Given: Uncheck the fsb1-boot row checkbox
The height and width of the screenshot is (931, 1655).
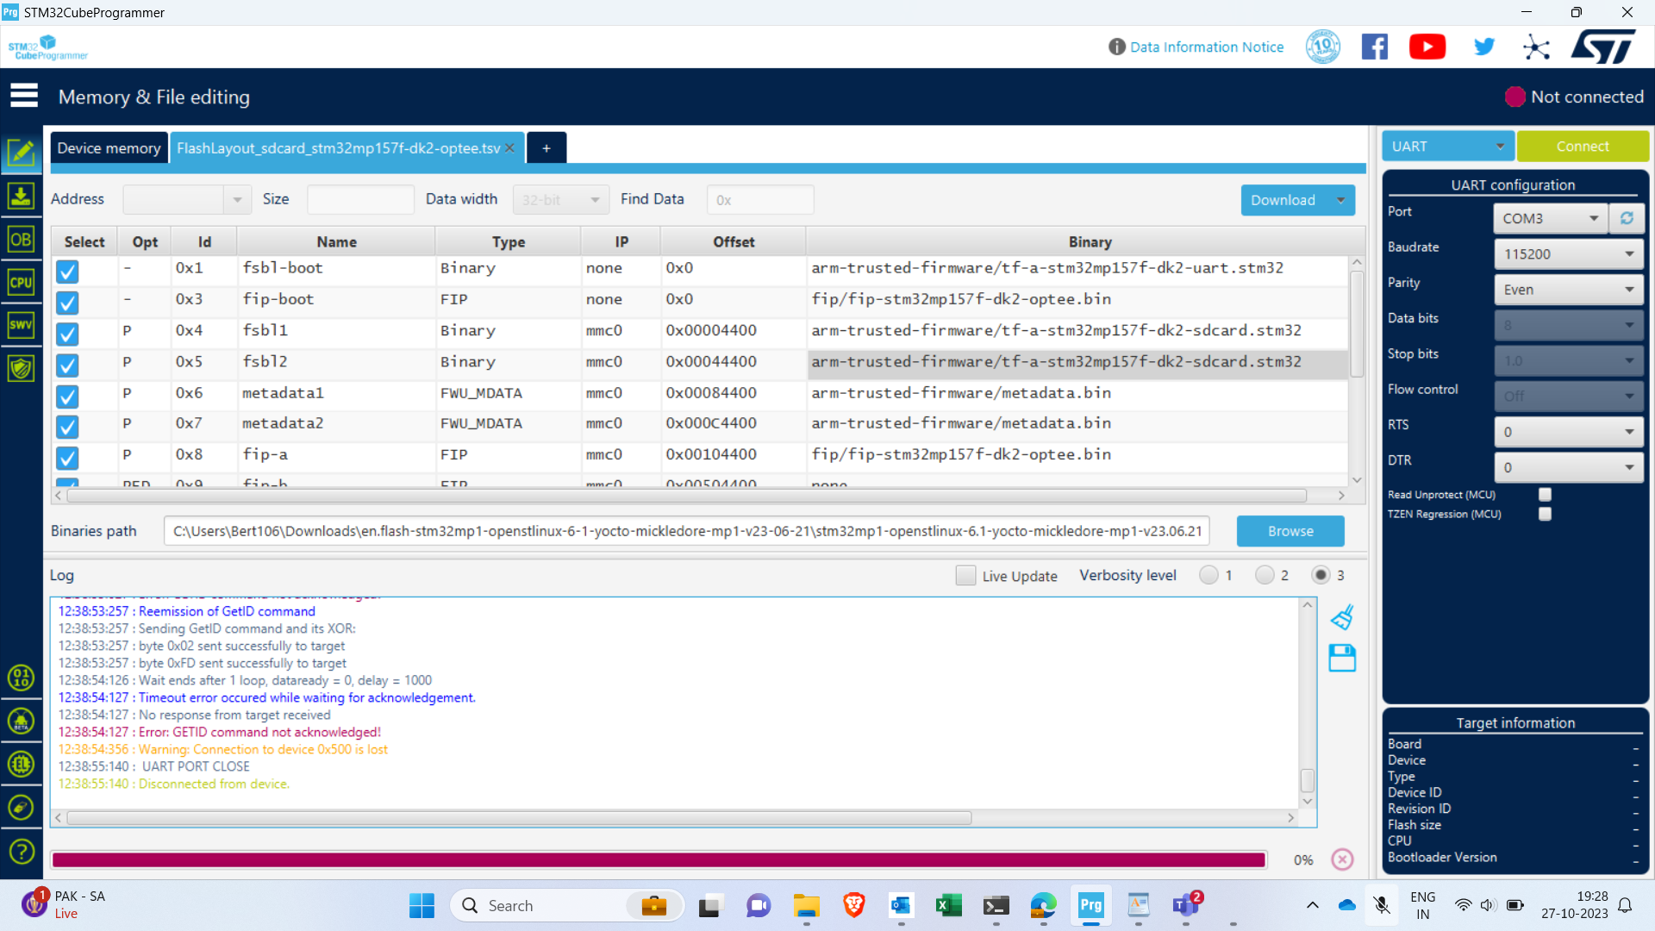Looking at the screenshot, I should pos(67,272).
